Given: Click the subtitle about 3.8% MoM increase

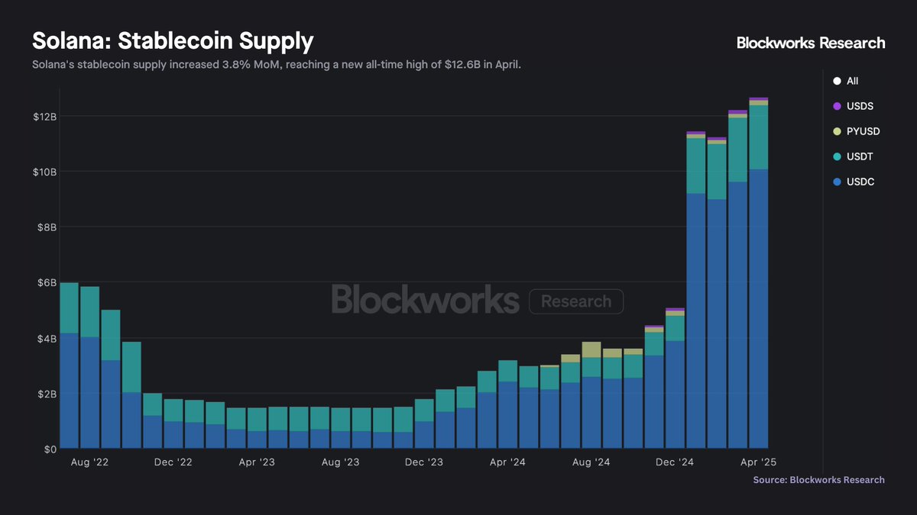Looking at the screenshot, I should (x=277, y=65).
